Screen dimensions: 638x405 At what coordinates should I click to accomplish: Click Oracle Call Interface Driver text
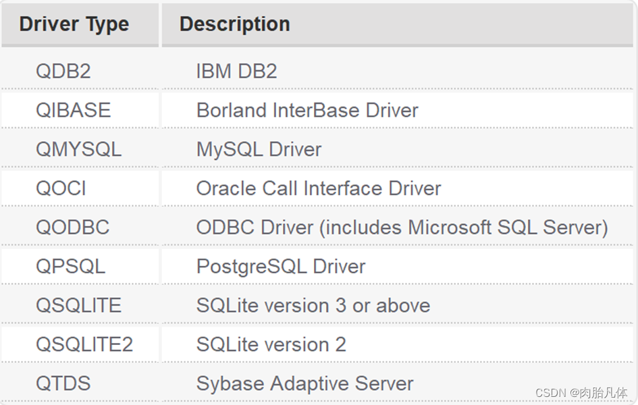[x=319, y=188]
